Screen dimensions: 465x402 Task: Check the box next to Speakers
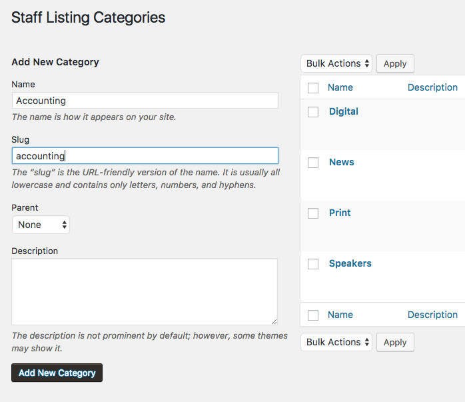click(x=313, y=264)
